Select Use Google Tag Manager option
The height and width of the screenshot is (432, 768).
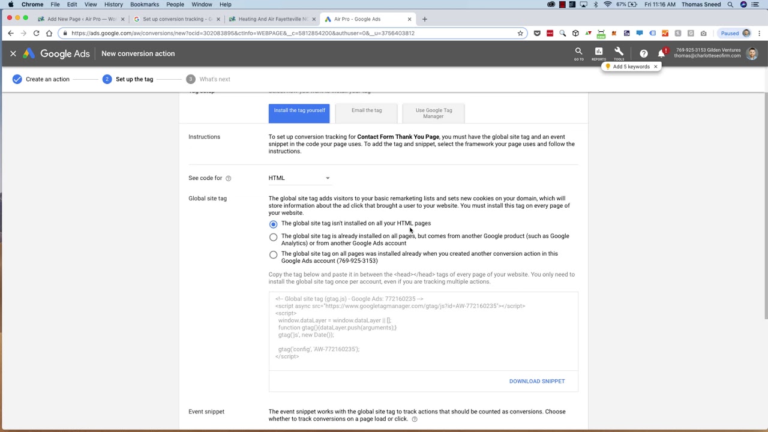(x=434, y=113)
